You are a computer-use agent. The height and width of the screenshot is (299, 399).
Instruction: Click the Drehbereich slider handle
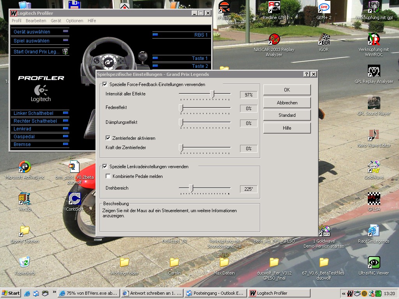pyautogui.click(x=191, y=188)
